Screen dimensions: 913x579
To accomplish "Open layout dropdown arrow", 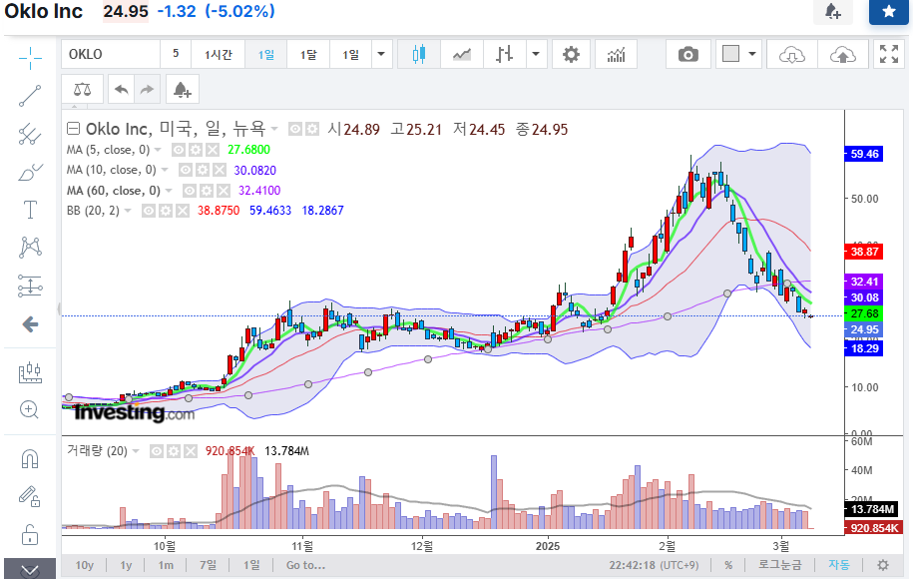I will [752, 54].
